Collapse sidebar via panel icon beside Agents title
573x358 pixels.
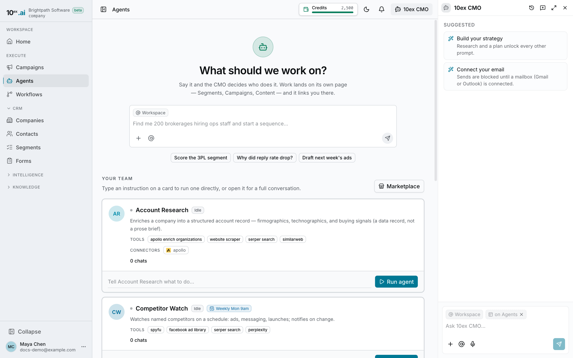click(x=103, y=10)
